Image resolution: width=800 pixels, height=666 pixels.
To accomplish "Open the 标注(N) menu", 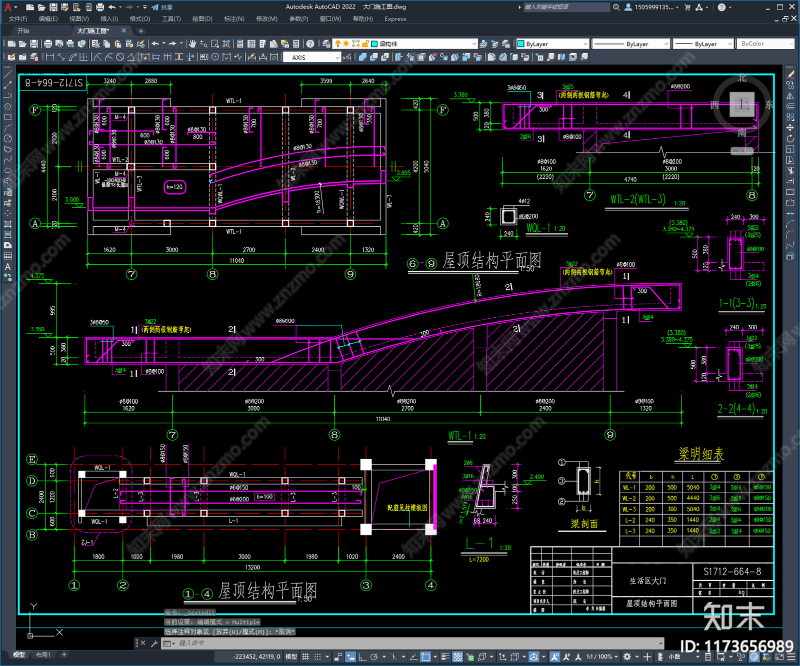I will pyautogui.click(x=234, y=19).
